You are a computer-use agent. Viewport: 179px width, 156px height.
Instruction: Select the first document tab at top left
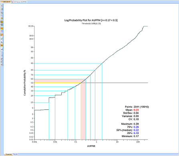pos(6,2)
